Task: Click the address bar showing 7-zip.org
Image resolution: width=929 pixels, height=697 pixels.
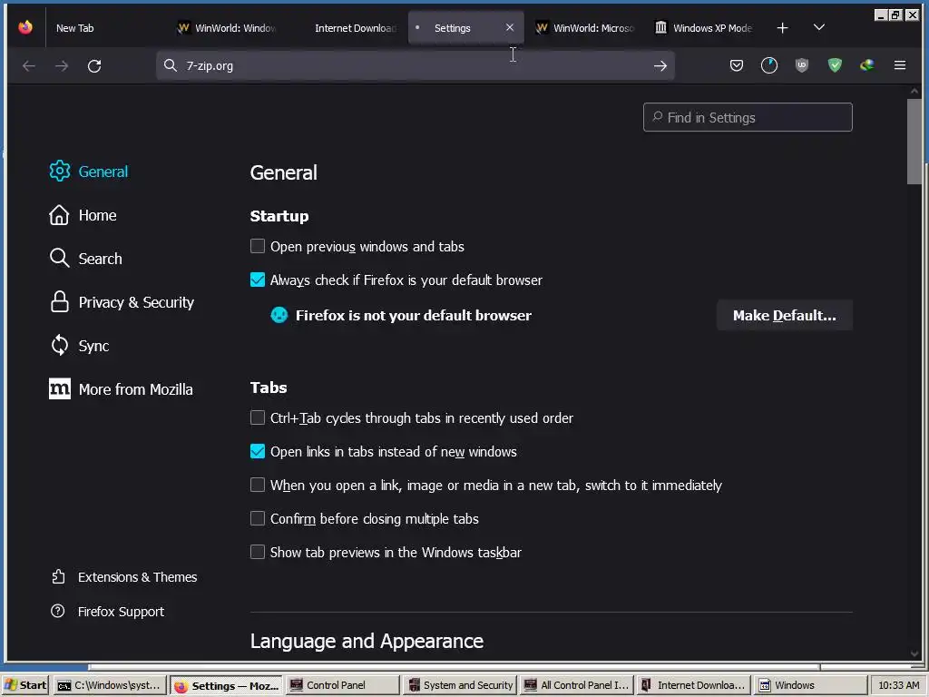Action: point(415,65)
